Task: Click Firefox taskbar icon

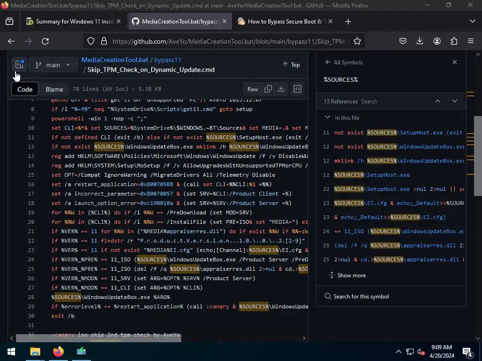Action: pyautogui.click(x=58, y=352)
